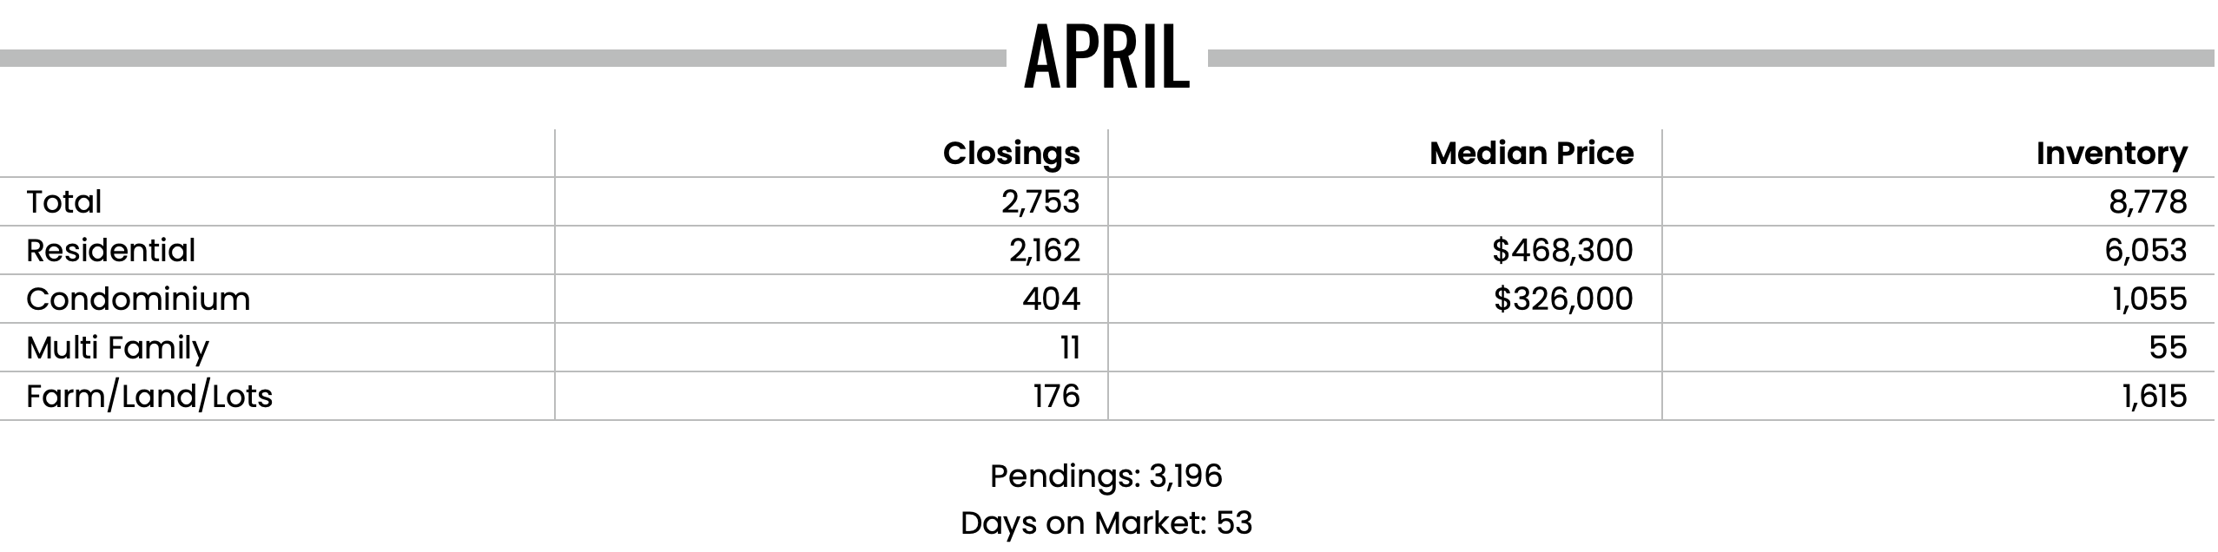Select Residential median price $468,300
The width and height of the screenshot is (2218, 552).
(x=1562, y=250)
